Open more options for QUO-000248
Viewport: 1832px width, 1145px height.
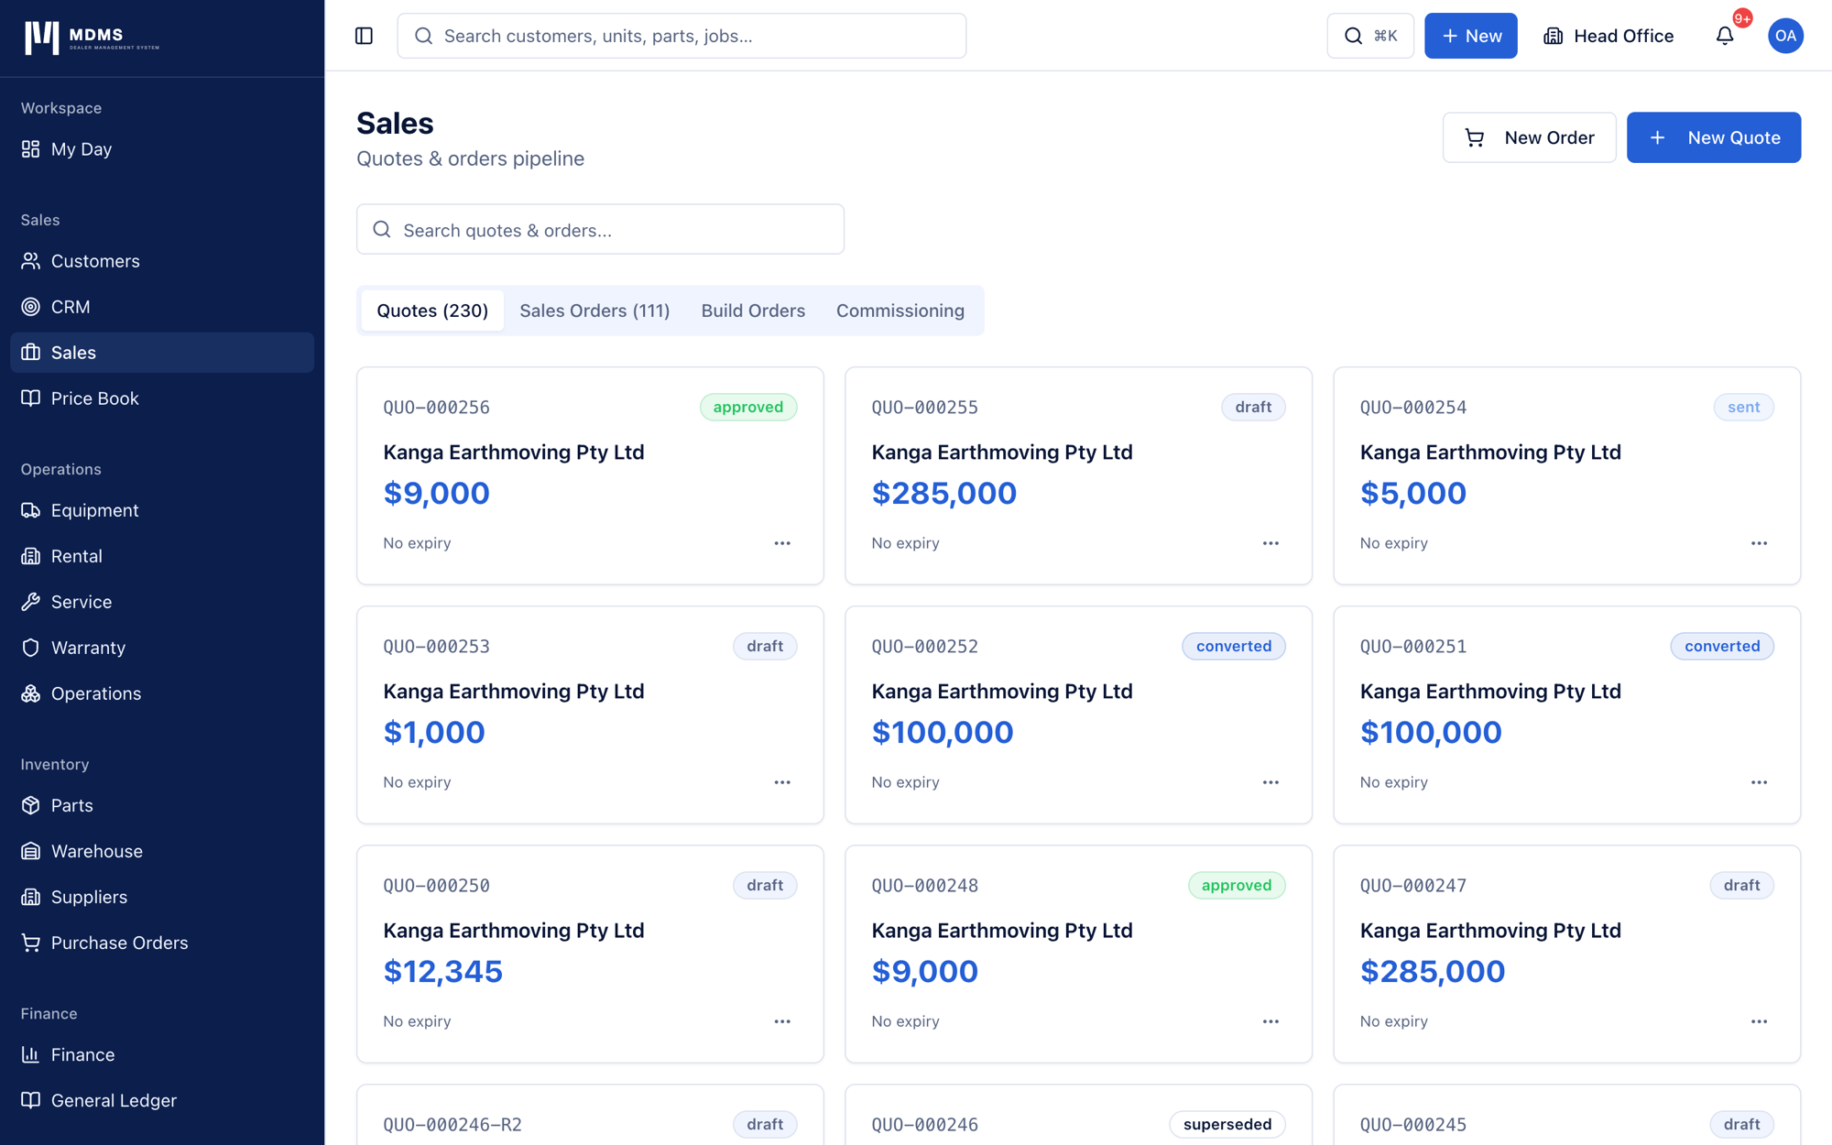point(1270,1021)
